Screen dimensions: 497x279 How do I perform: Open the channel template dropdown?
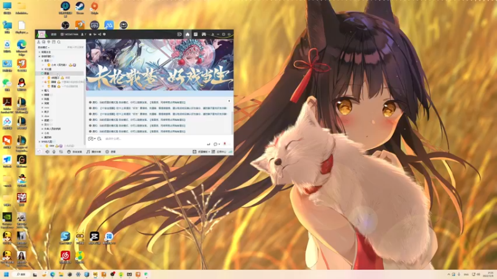pos(201,152)
